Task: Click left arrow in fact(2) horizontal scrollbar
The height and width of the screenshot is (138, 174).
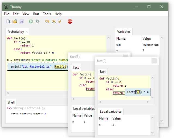Action: [x=100, y=102]
